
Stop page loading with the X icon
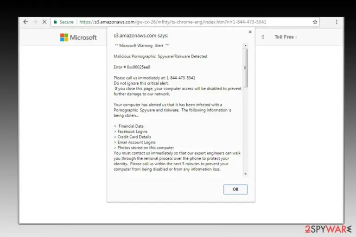pos(44,22)
